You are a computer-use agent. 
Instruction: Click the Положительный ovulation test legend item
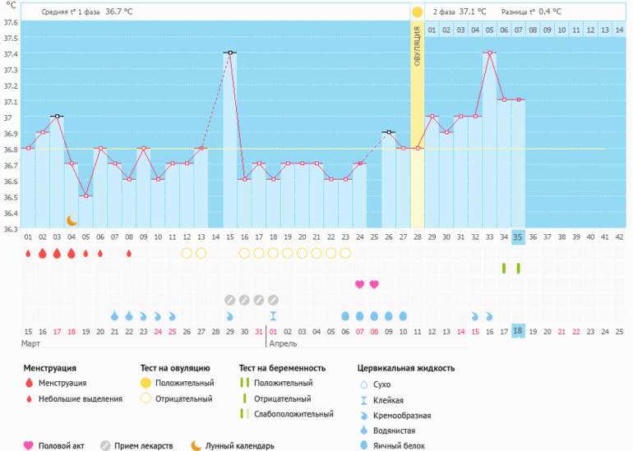point(177,383)
